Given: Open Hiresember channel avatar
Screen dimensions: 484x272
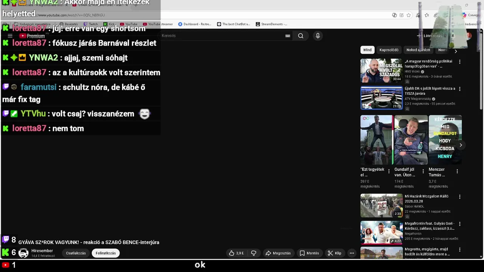Looking at the screenshot, I should pyautogui.click(x=23, y=253).
